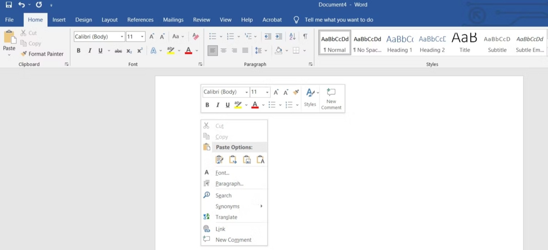Toggle Align Left in the Paragraph group

213,51
